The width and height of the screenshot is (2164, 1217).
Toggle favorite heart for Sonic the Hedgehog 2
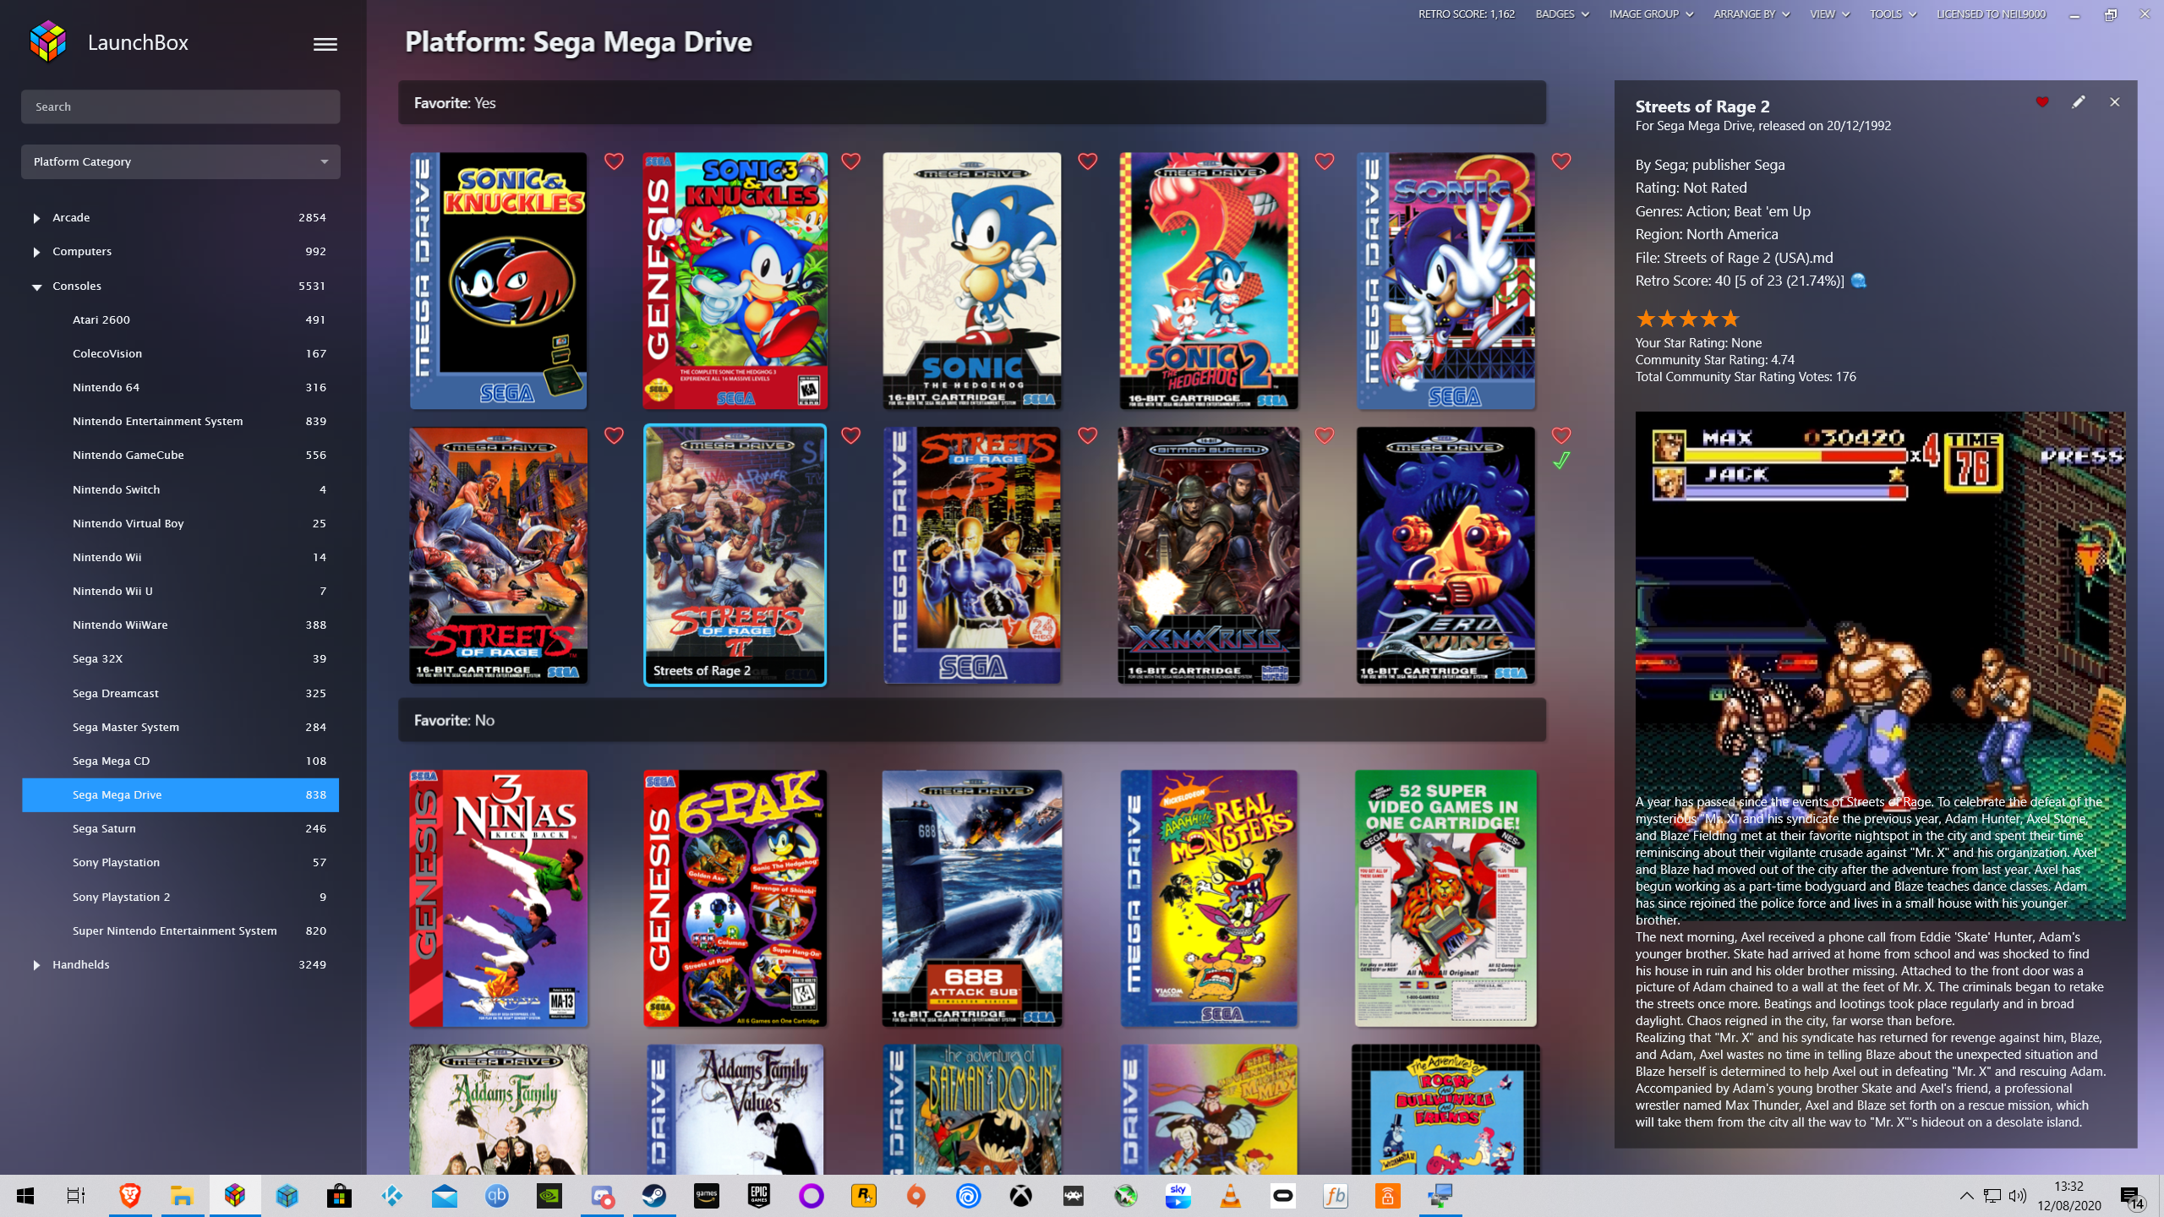[x=1324, y=161]
